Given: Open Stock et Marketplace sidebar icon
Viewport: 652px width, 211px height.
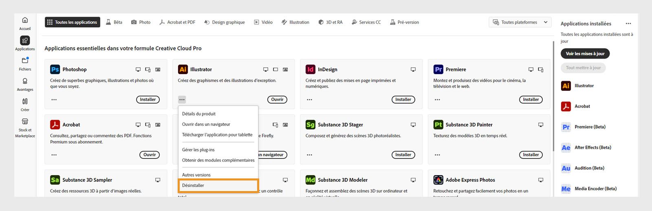Looking at the screenshot, I should point(25,121).
